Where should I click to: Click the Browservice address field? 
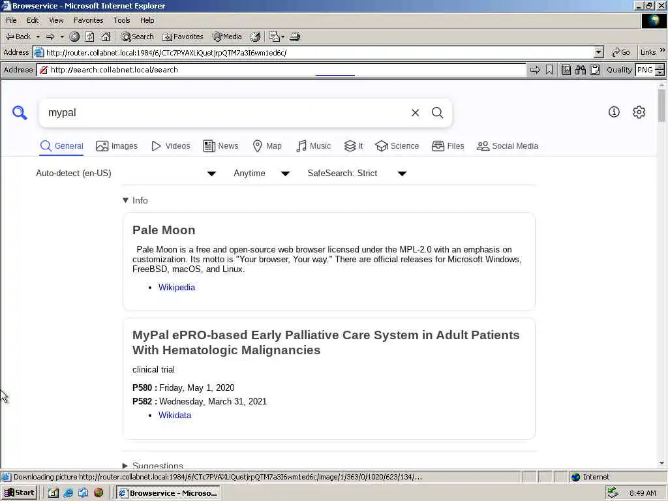pos(281,70)
